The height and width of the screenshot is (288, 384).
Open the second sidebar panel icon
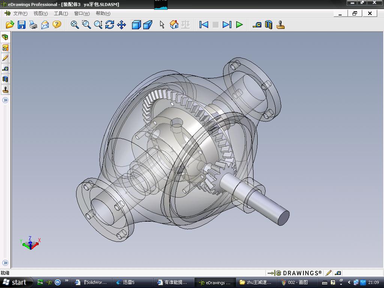[x=5, y=48]
